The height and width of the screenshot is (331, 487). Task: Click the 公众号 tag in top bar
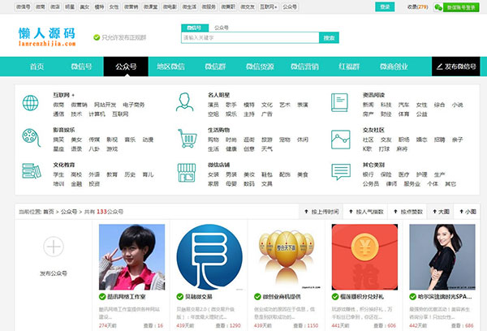click(x=290, y=6)
